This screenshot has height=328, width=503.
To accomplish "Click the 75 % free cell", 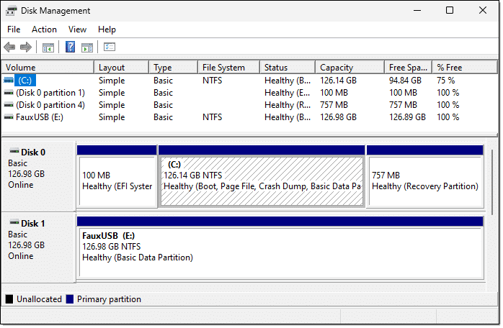I will [445, 81].
